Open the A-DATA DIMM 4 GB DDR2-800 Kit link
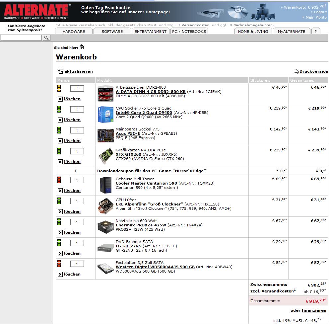 151,92
